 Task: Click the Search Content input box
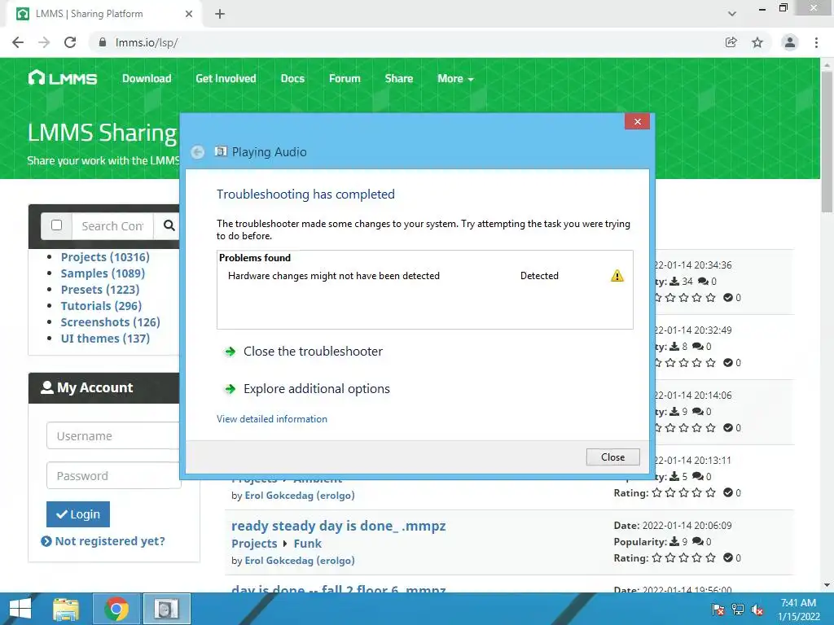[112, 226]
